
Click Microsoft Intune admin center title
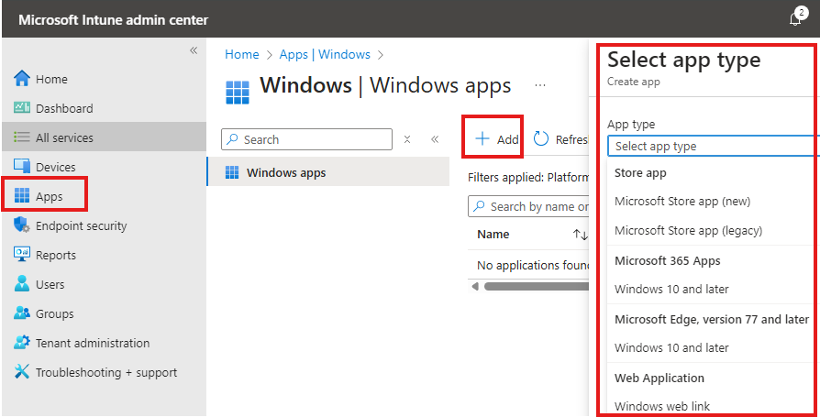coord(114,20)
